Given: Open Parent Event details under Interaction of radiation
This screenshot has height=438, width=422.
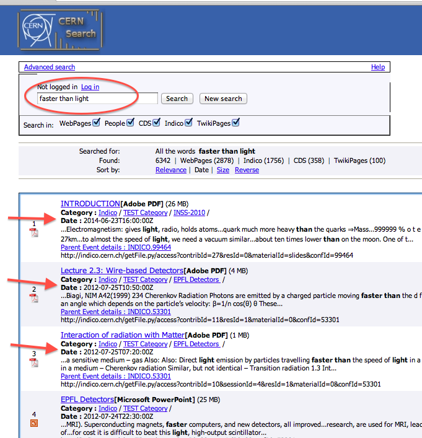Looking at the screenshot, I should pyautogui.click(x=116, y=376).
